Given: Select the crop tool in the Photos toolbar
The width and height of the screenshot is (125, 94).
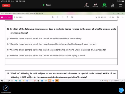Looking at the screenshot, I should coord(72,17).
